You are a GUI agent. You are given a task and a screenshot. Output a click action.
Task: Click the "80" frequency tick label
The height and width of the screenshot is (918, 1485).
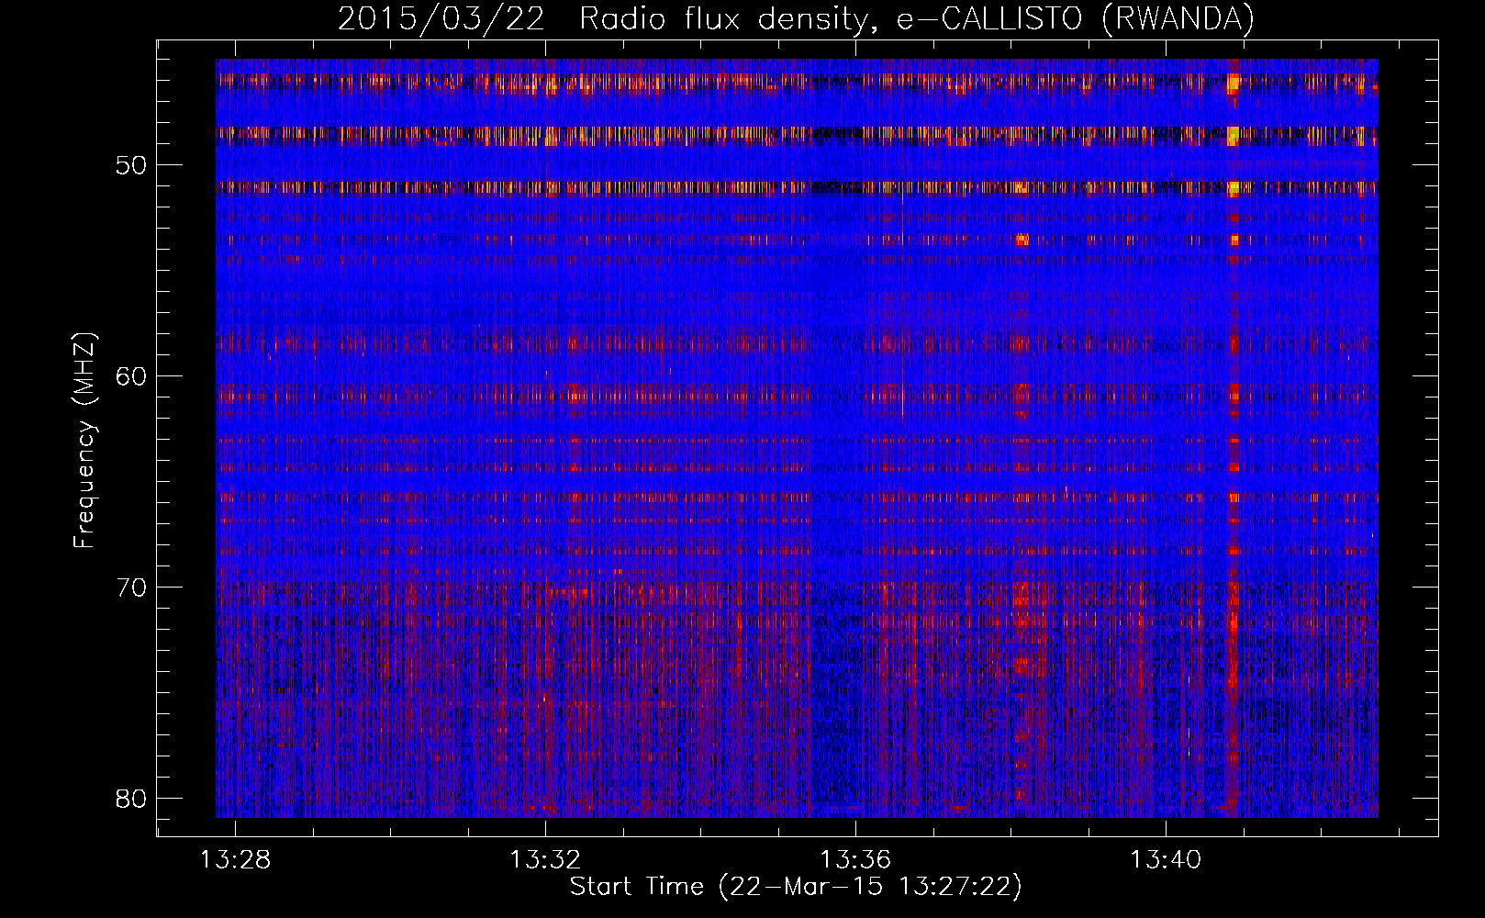132,799
